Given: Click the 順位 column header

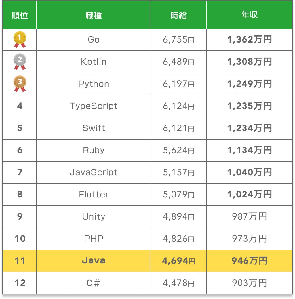Looking at the screenshot, I should click(20, 15).
